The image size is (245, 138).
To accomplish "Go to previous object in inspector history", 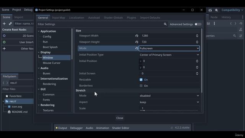I will (231, 23).
